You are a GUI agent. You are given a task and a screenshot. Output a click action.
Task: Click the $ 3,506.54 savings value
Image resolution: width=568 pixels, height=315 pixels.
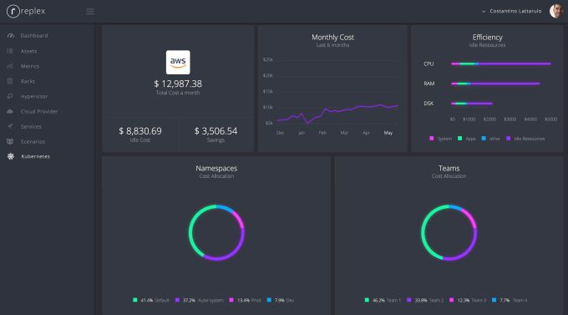click(x=216, y=131)
